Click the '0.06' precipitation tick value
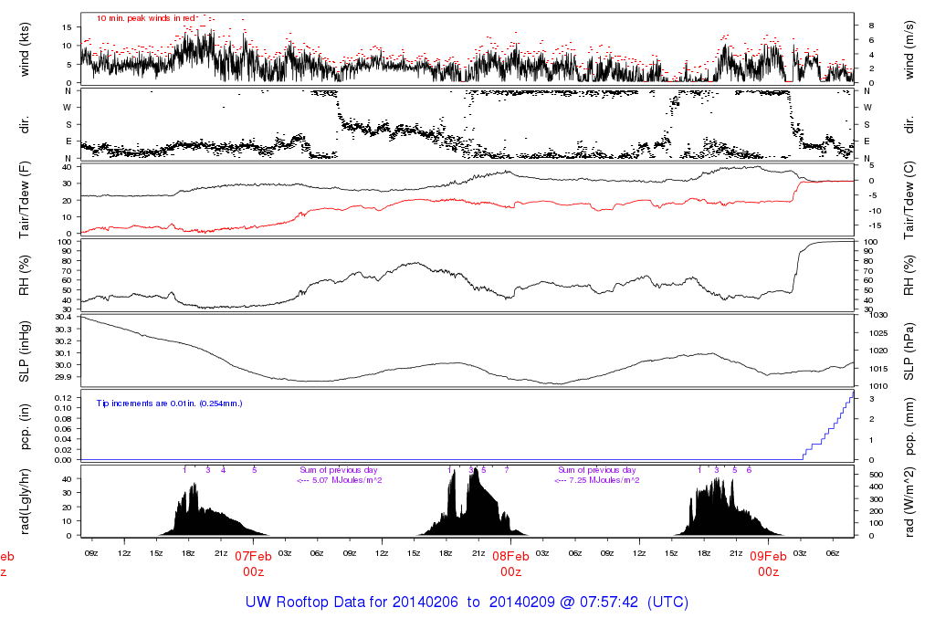Viewport: 935px width, 639px height. coord(63,429)
